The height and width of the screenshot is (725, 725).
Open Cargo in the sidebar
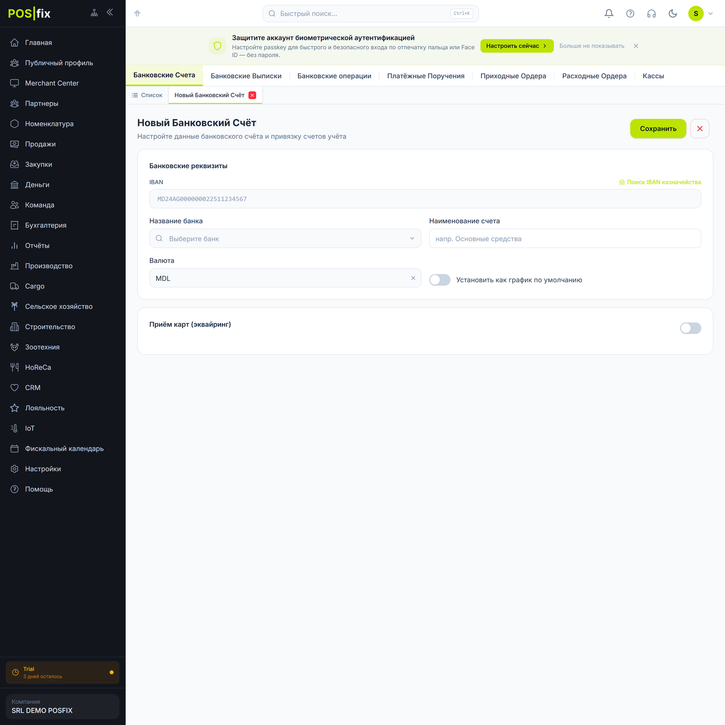[x=63, y=286]
